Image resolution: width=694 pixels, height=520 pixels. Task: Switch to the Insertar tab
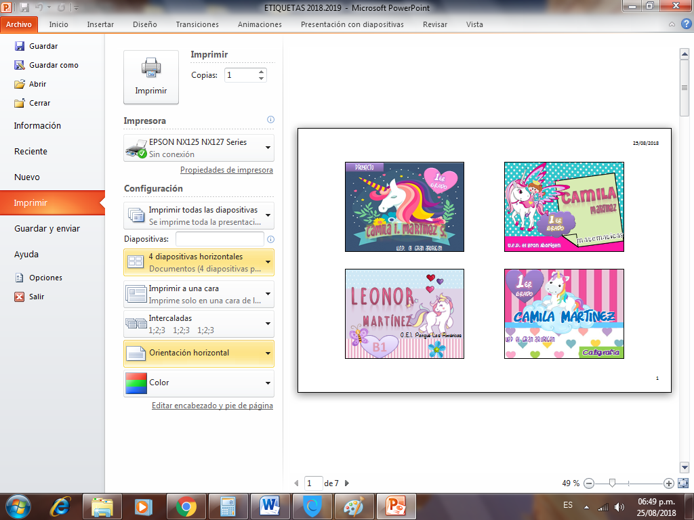click(x=100, y=24)
